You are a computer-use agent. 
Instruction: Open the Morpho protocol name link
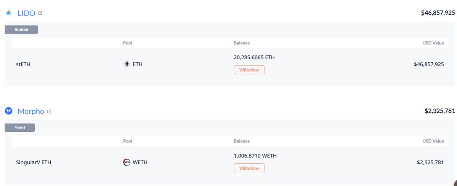(x=31, y=112)
